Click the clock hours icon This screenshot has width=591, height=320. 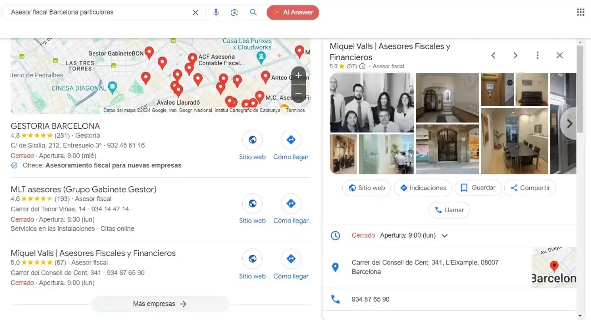coord(335,236)
